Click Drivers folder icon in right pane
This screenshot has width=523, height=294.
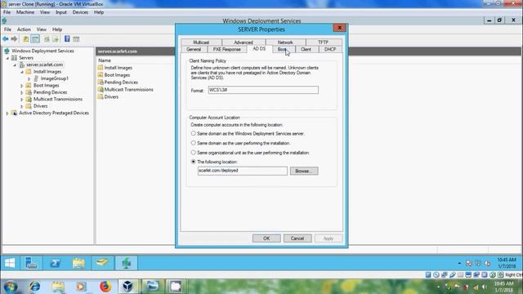tap(101, 96)
